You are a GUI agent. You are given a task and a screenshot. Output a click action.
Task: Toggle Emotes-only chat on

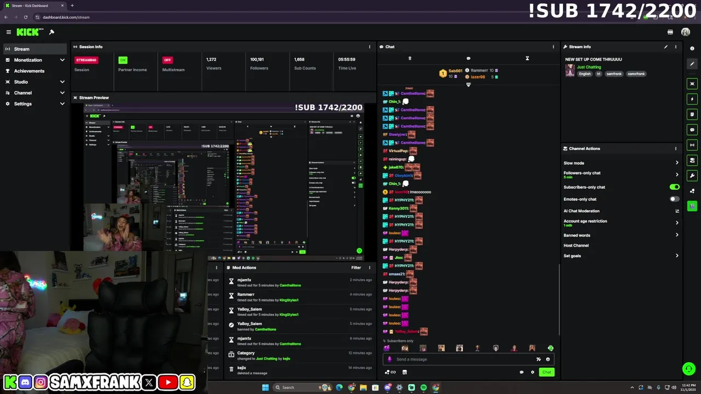[x=675, y=199]
